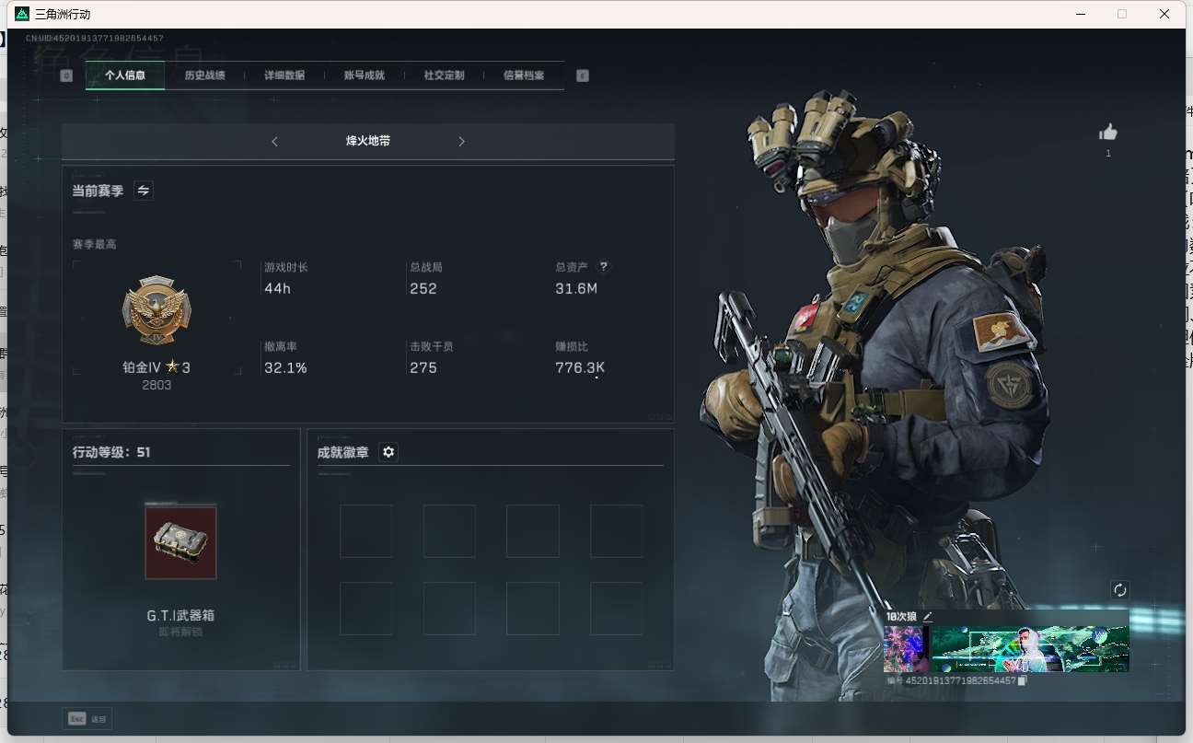Switch to the 历史战绩 tab
This screenshot has height=743, width=1193.
(204, 75)
